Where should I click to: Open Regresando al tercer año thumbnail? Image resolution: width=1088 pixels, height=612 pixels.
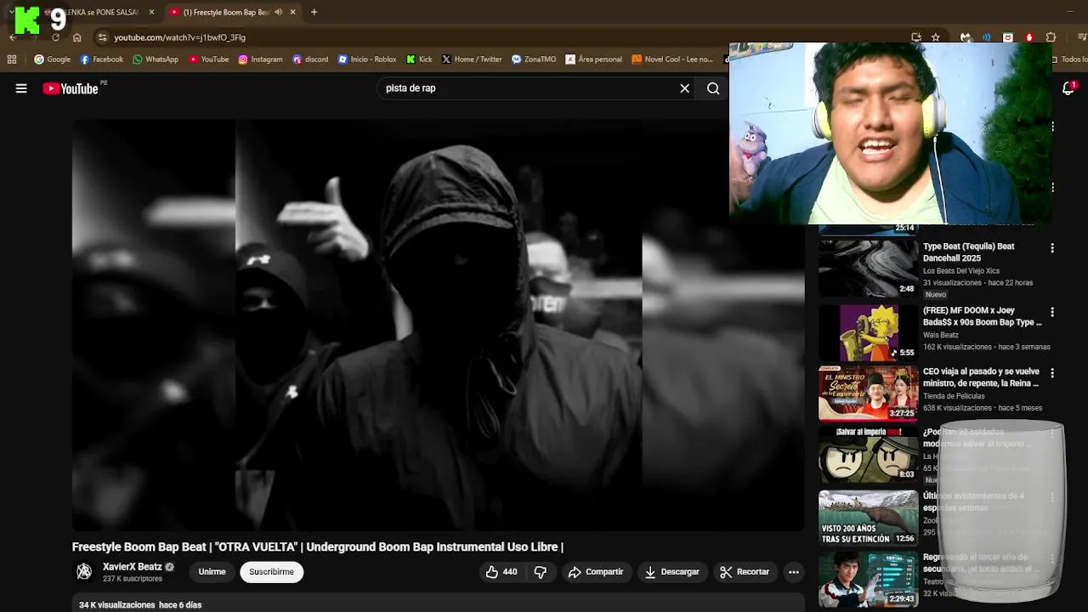tap(868, 578)
